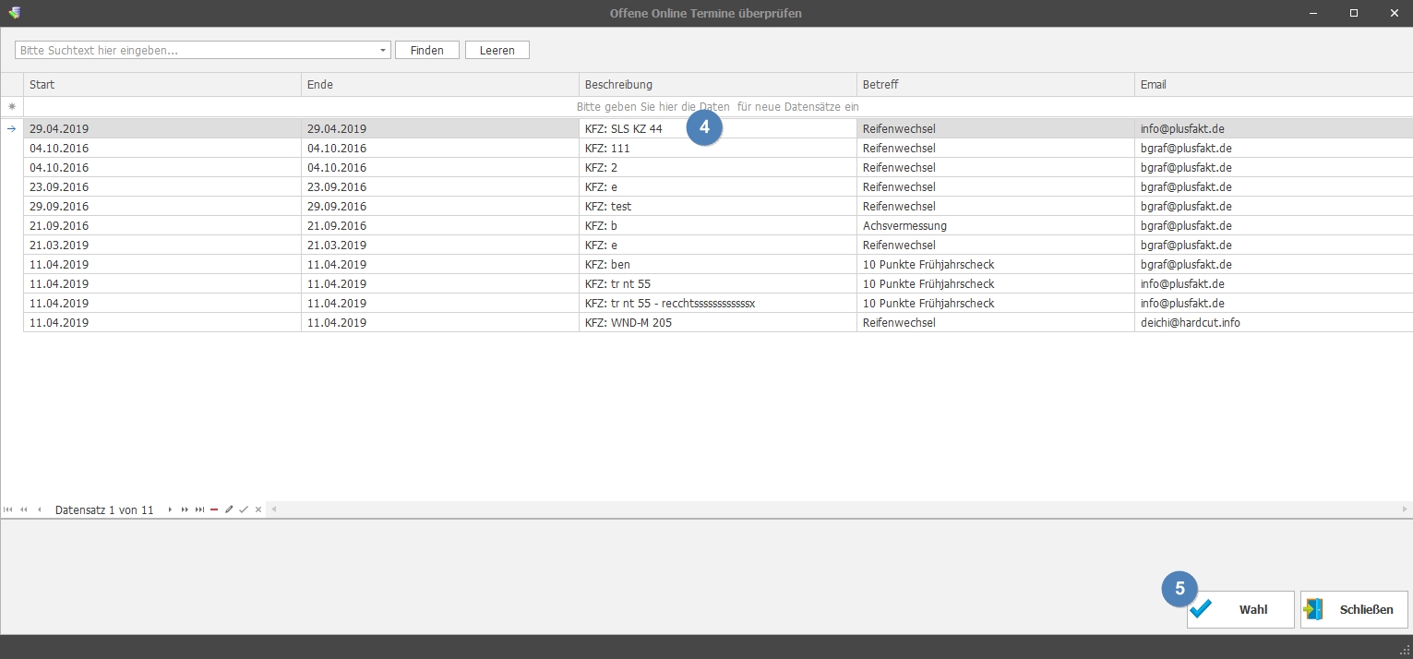
Task: Go to next record in navigator
Action: (x=170, y=509)
